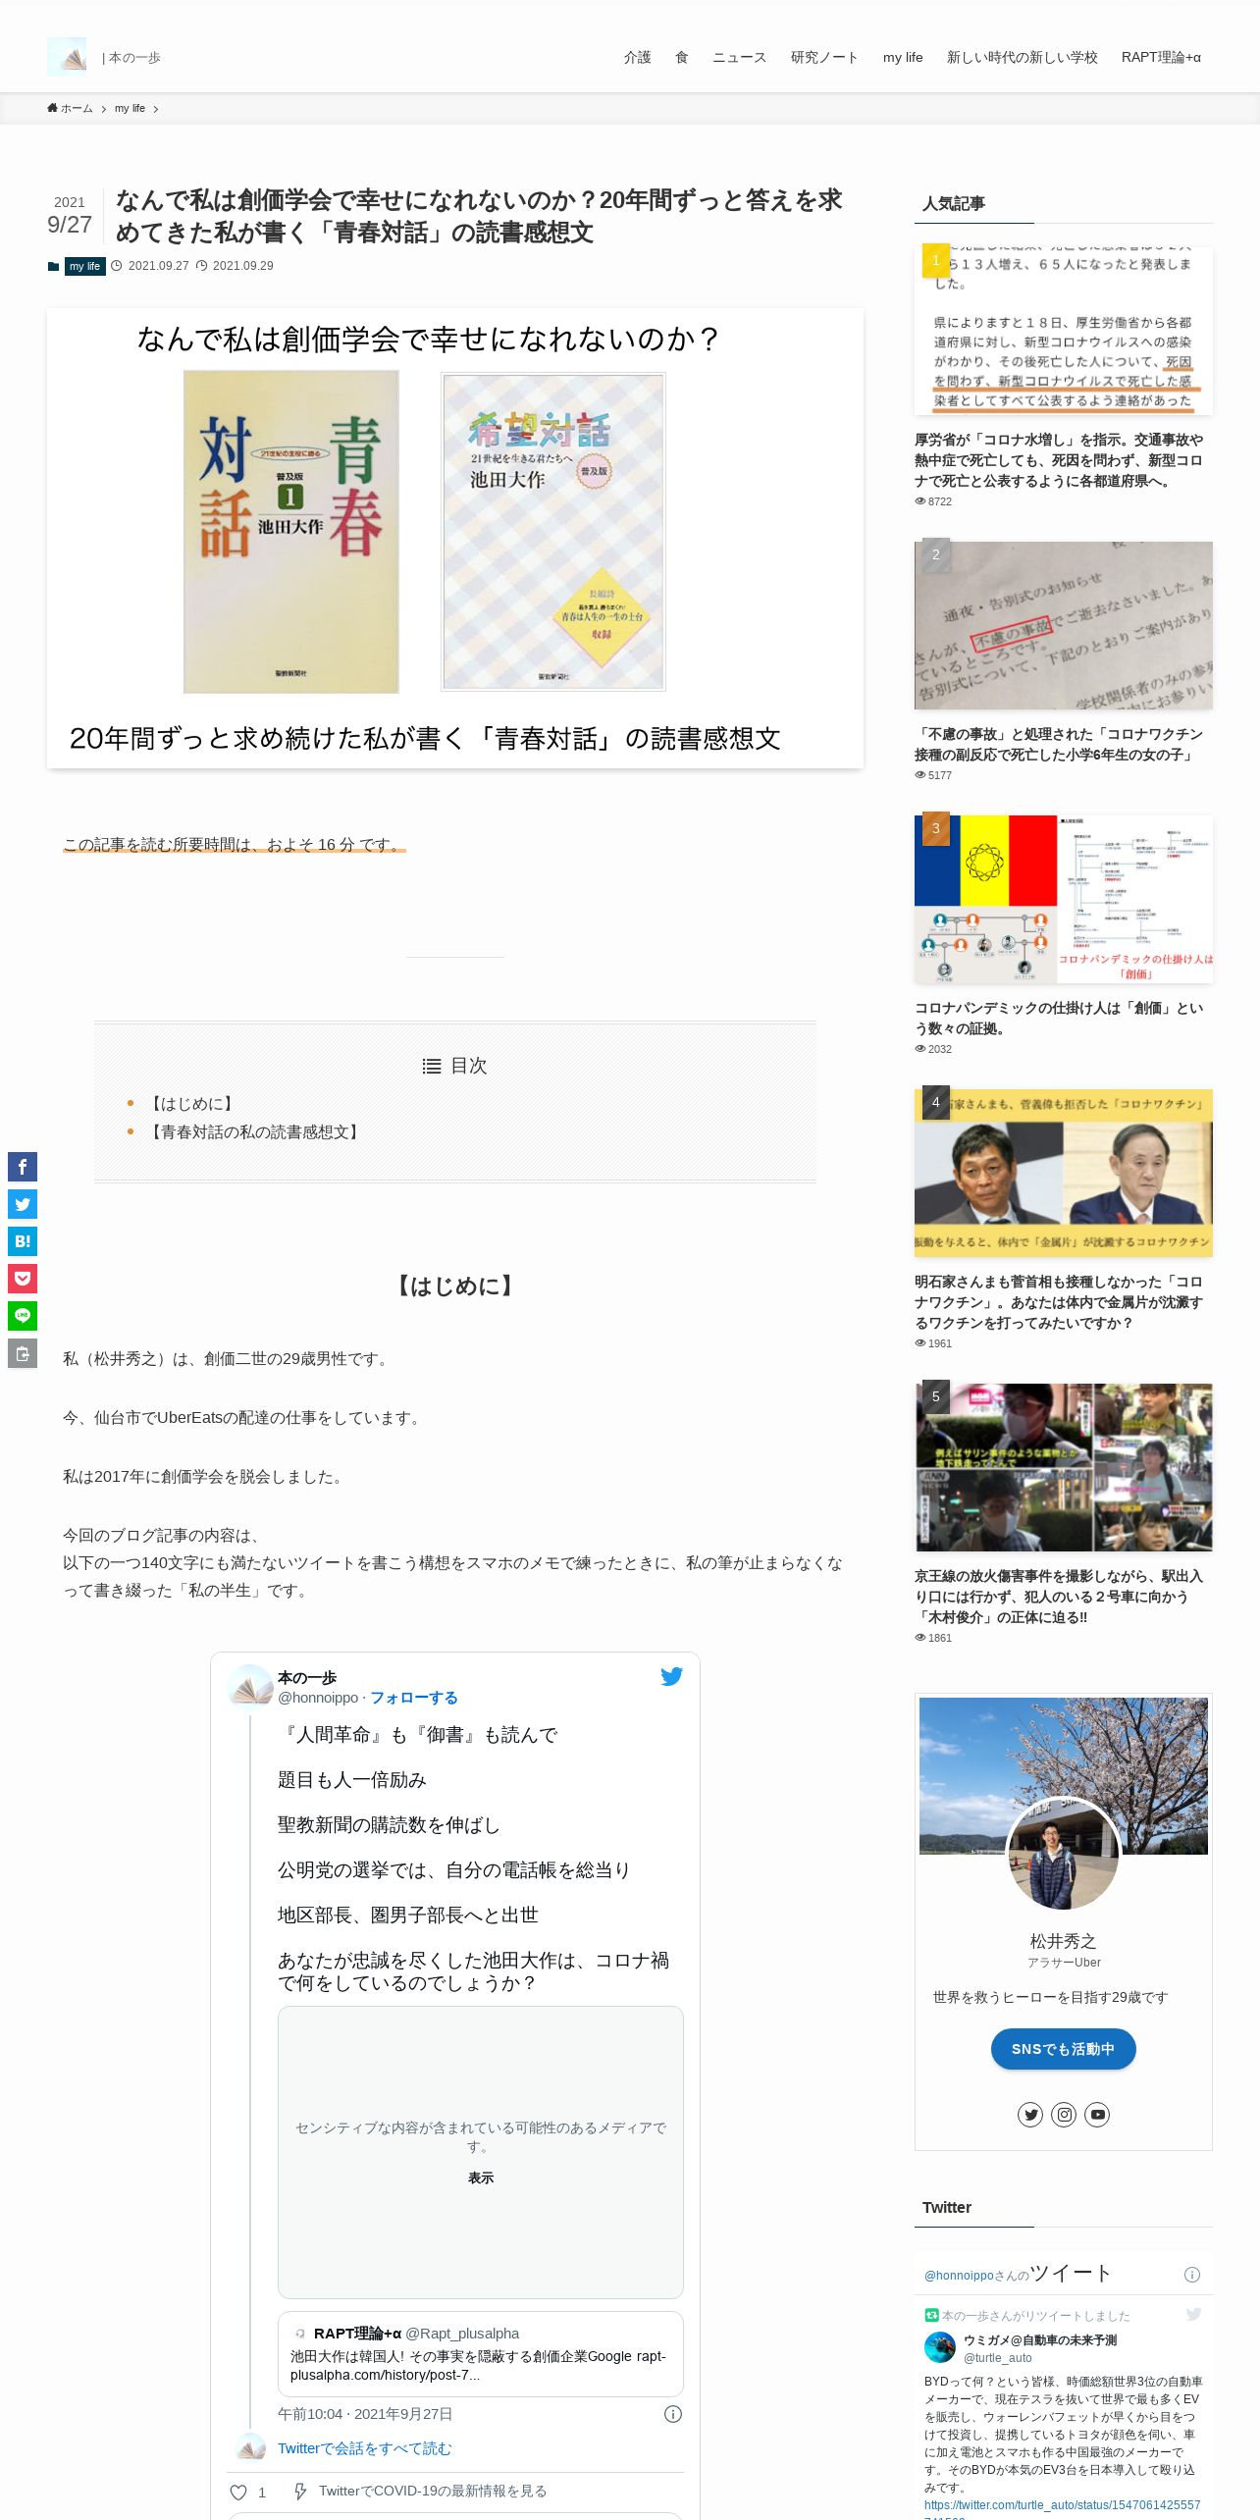Open 厚労省が「コロナ水増し」 article title
1260x2520 pixels.
(x=1059, y=460)
